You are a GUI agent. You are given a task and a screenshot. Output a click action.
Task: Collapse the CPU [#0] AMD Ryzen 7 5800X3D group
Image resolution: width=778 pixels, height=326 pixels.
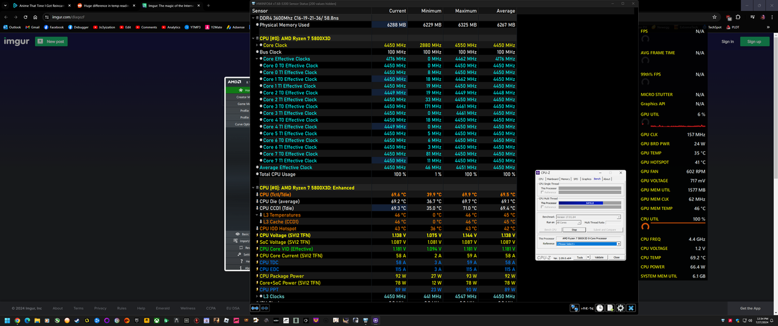254,38
